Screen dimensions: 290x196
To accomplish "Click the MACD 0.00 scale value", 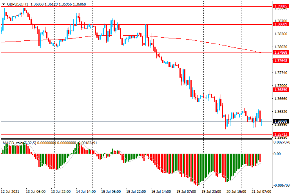I will click(x=277, y=154).
